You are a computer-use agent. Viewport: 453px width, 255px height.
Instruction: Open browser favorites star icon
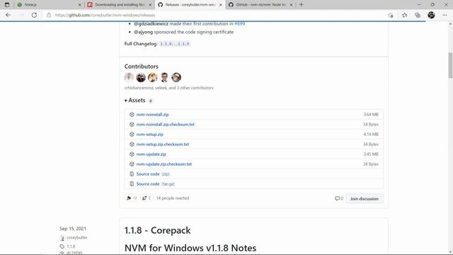[x=404, y=15]
